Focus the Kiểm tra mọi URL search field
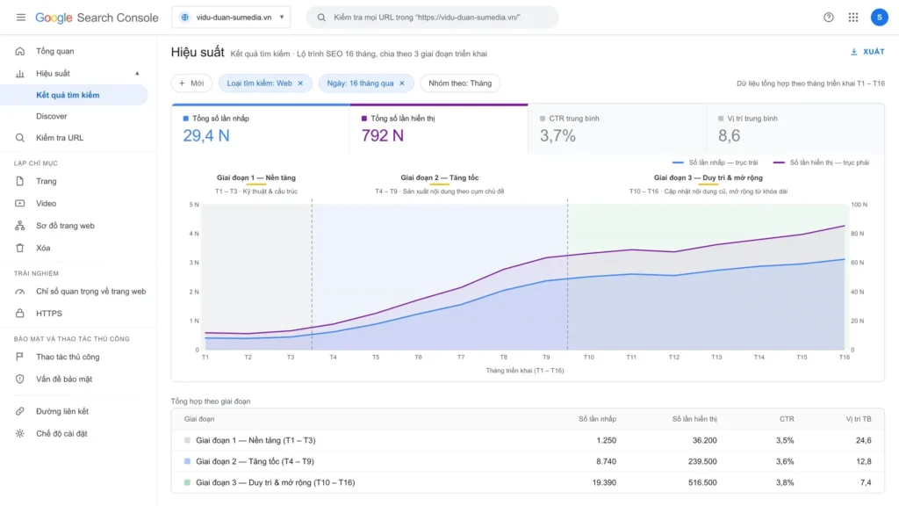This screenshot has height=506, width=899. [x=432, y=18]
